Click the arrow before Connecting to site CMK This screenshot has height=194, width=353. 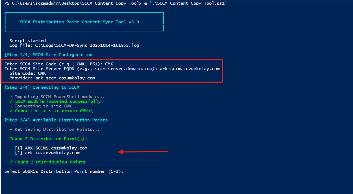(x=11, y=106)
